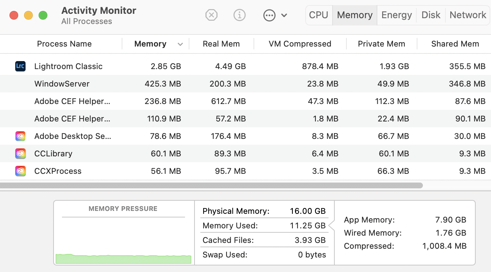The height and width of the screenshot is (272, 491).
Task: Select the CCLibrary process name
Action: tap(53, 153)
